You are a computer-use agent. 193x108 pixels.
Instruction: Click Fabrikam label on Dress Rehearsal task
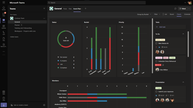pyautogui.click(x=159, y=58)
